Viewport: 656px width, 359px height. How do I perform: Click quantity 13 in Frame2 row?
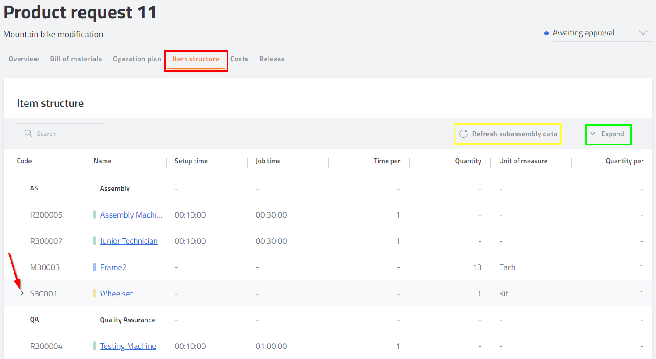(x=477, y=267)
